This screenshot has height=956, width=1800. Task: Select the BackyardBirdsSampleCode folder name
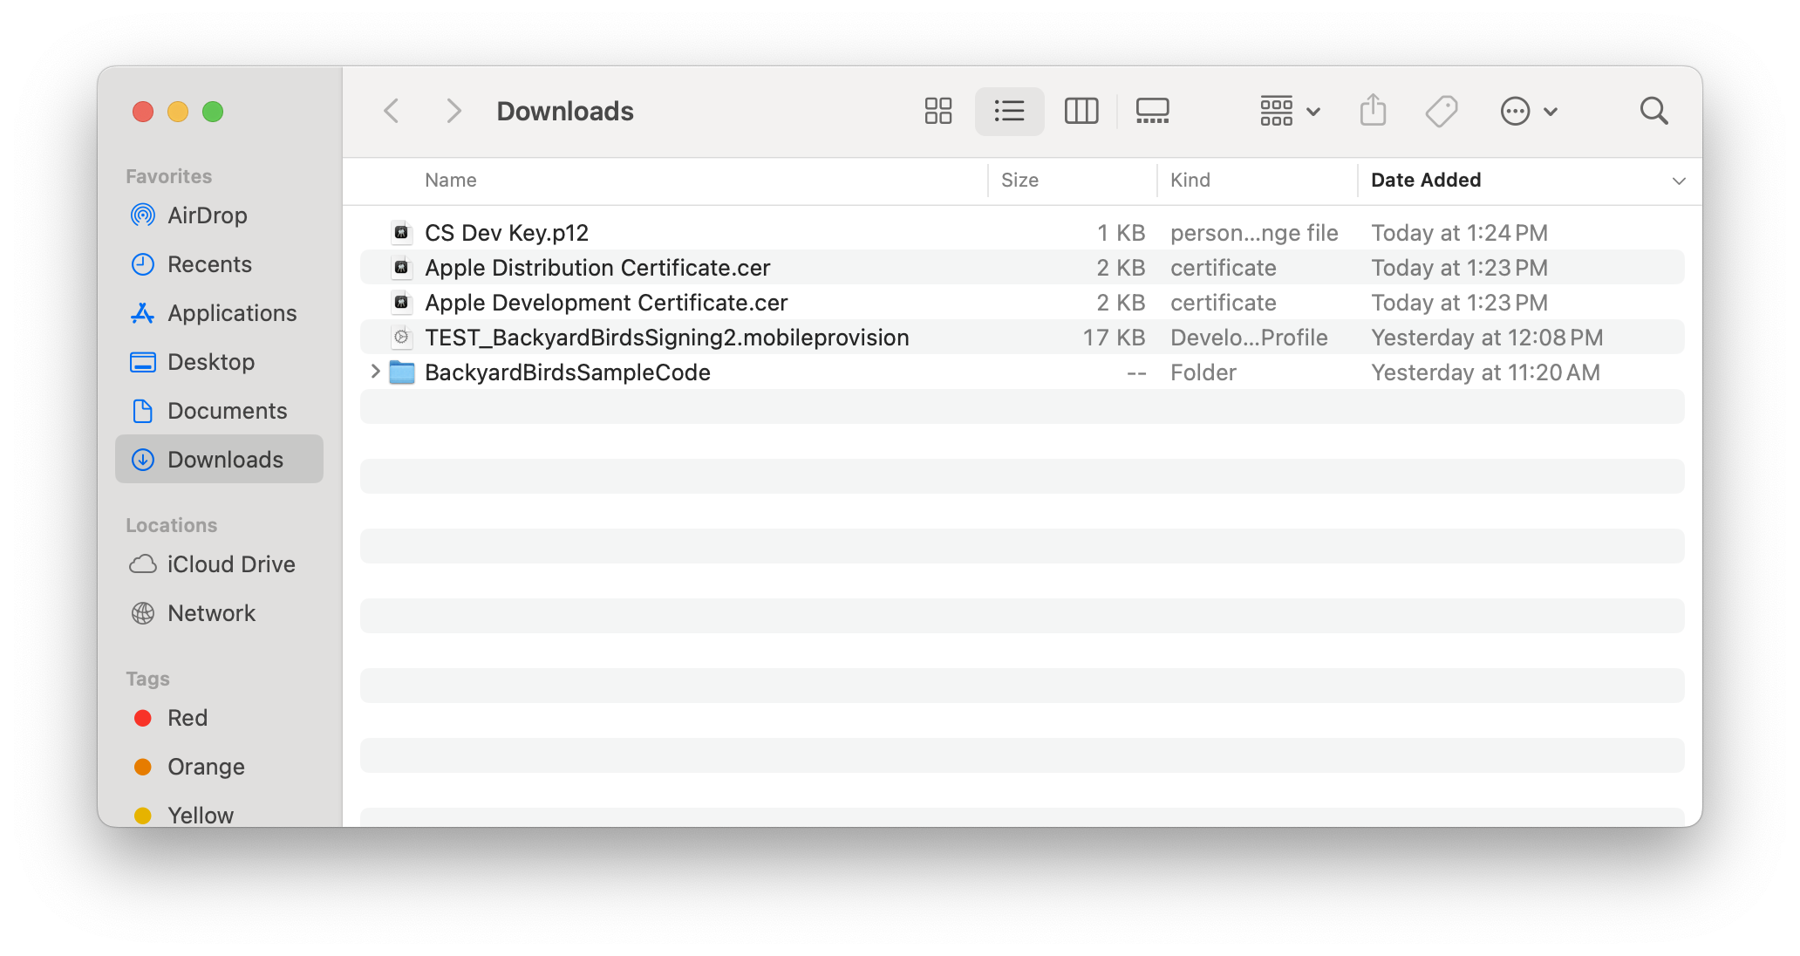click(x=568, y=372)
